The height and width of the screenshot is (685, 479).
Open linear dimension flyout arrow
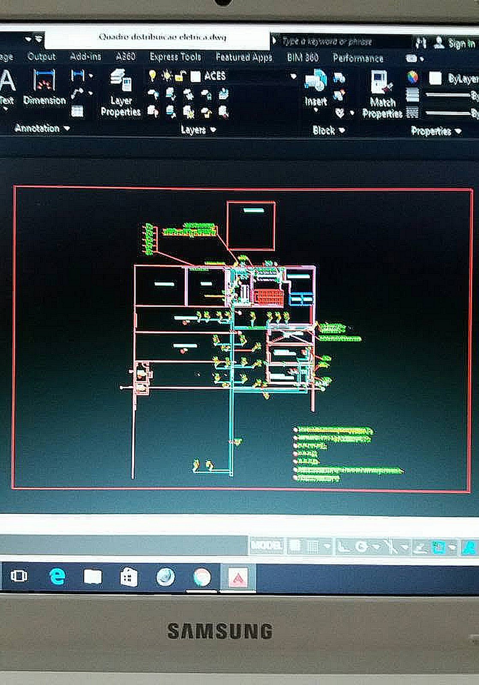click(x=90, y=76)
